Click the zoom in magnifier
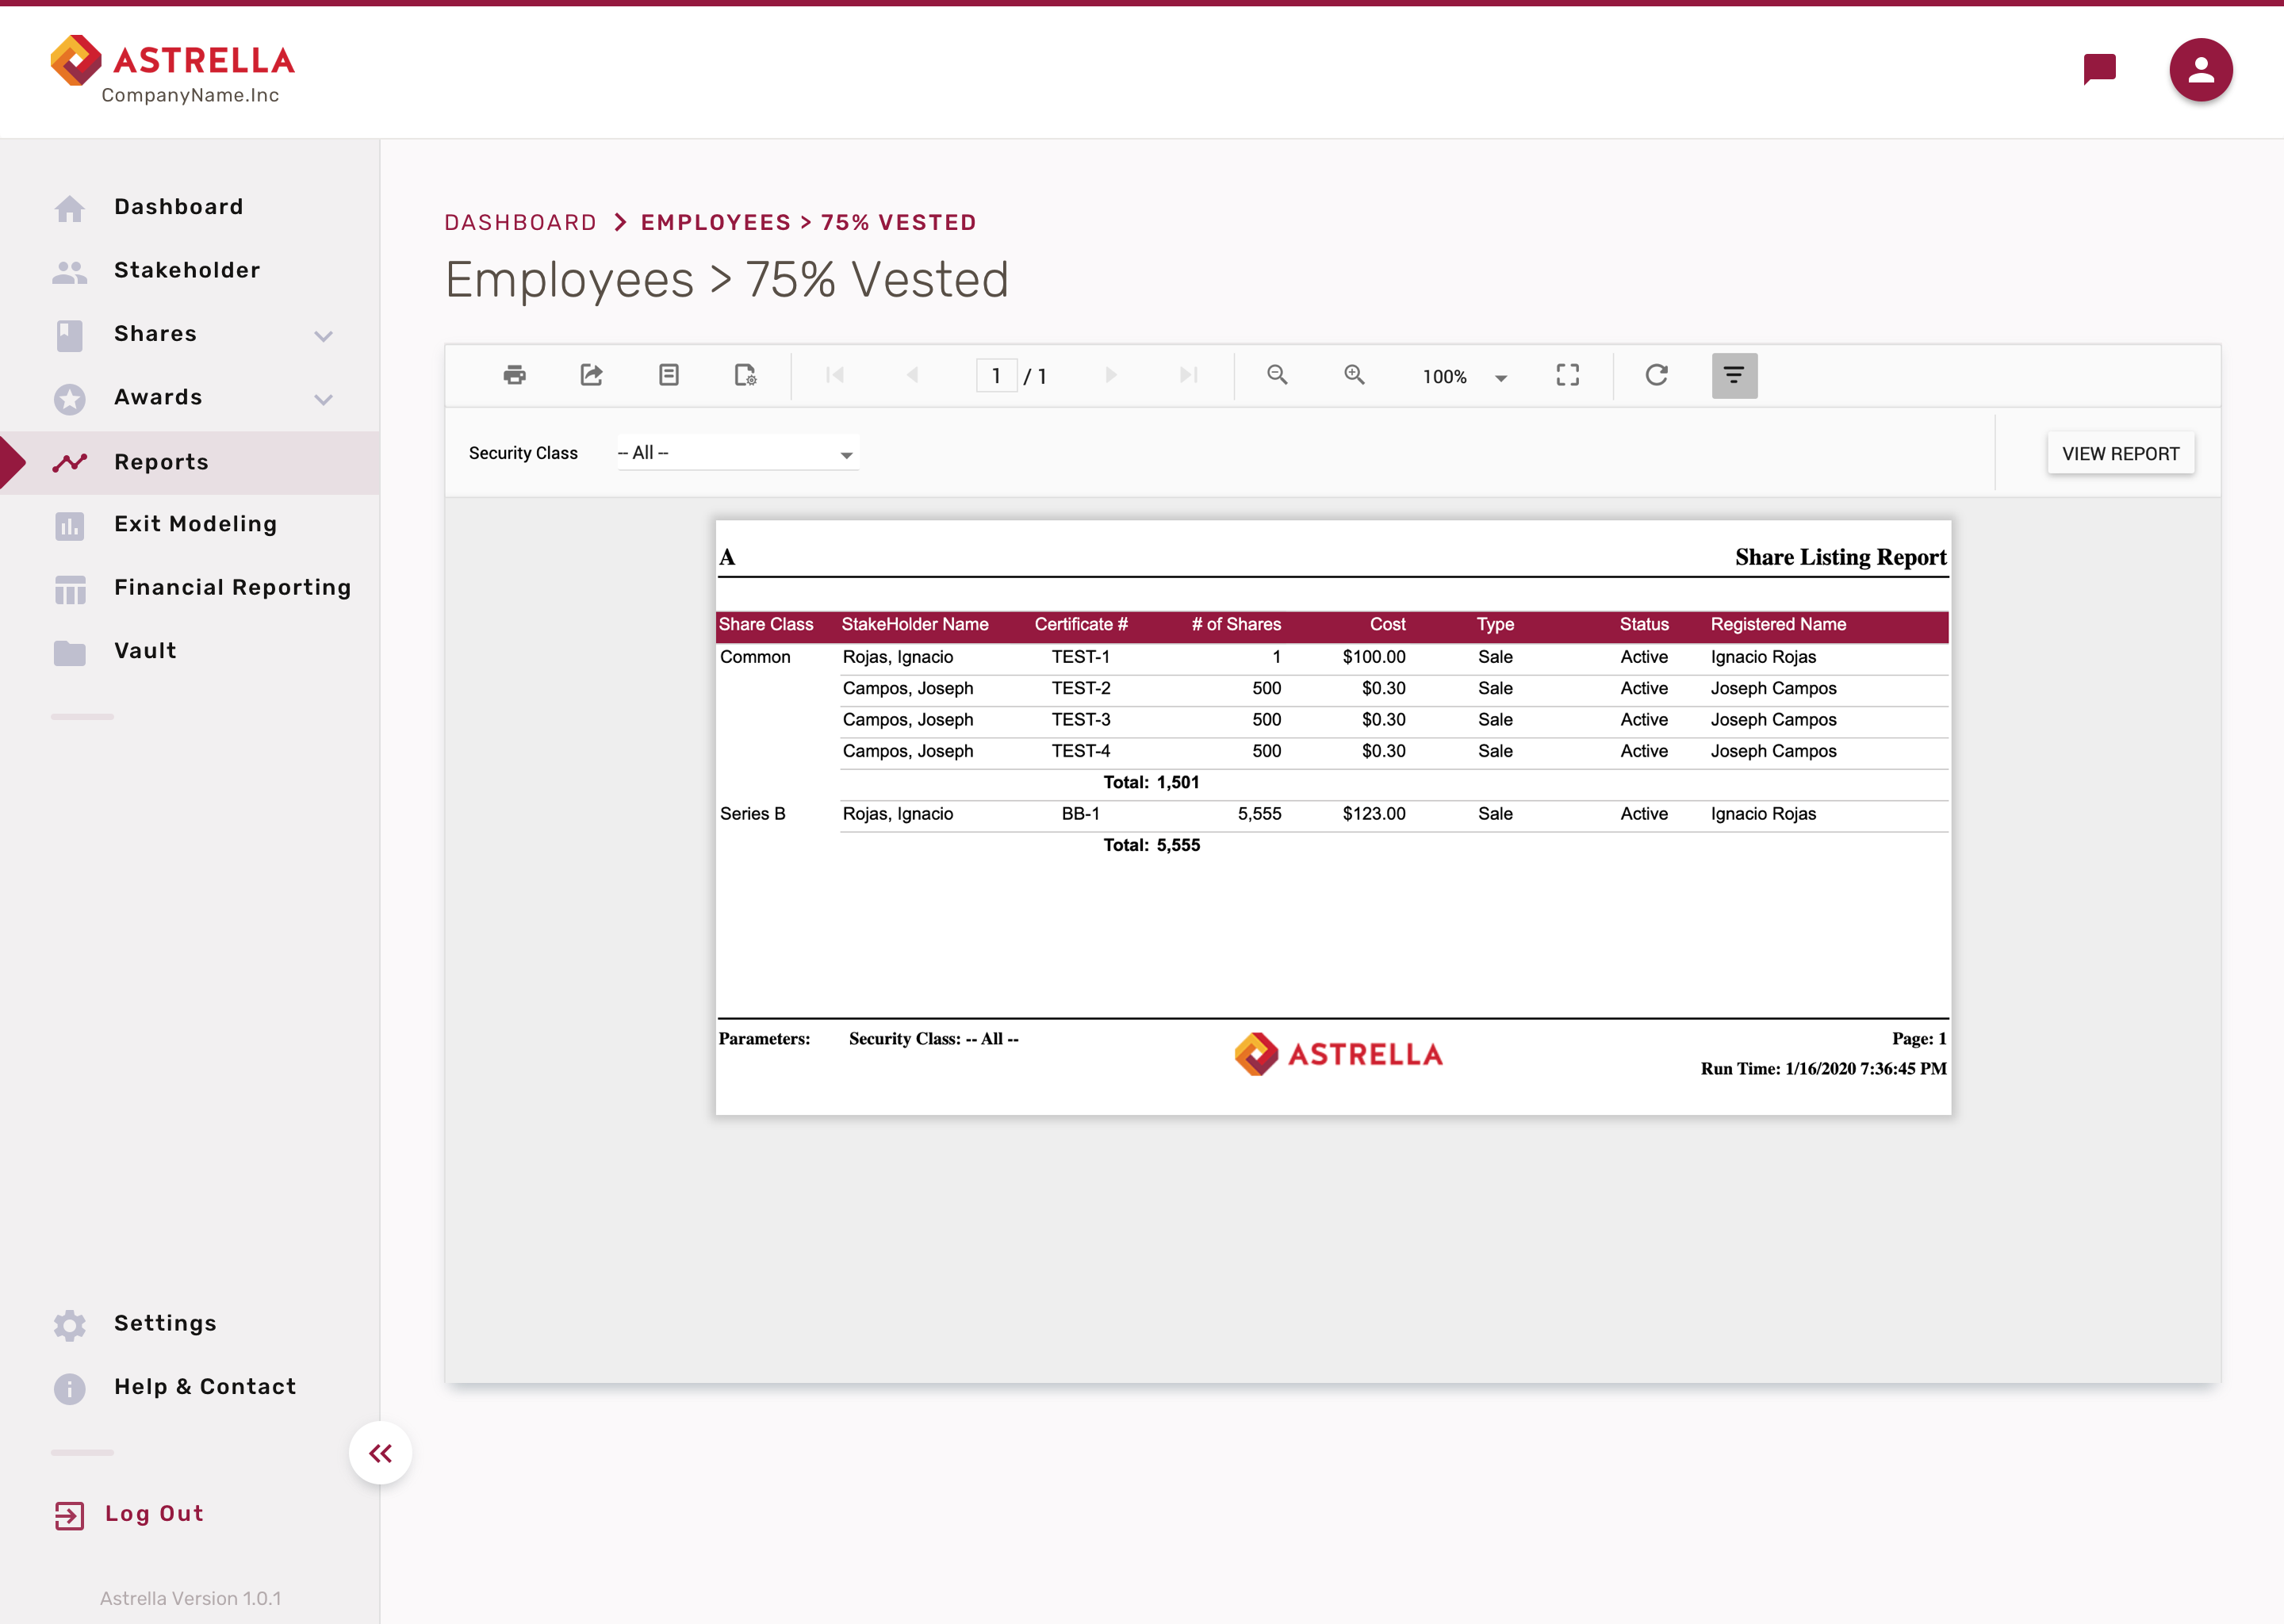 point(1354,375)
